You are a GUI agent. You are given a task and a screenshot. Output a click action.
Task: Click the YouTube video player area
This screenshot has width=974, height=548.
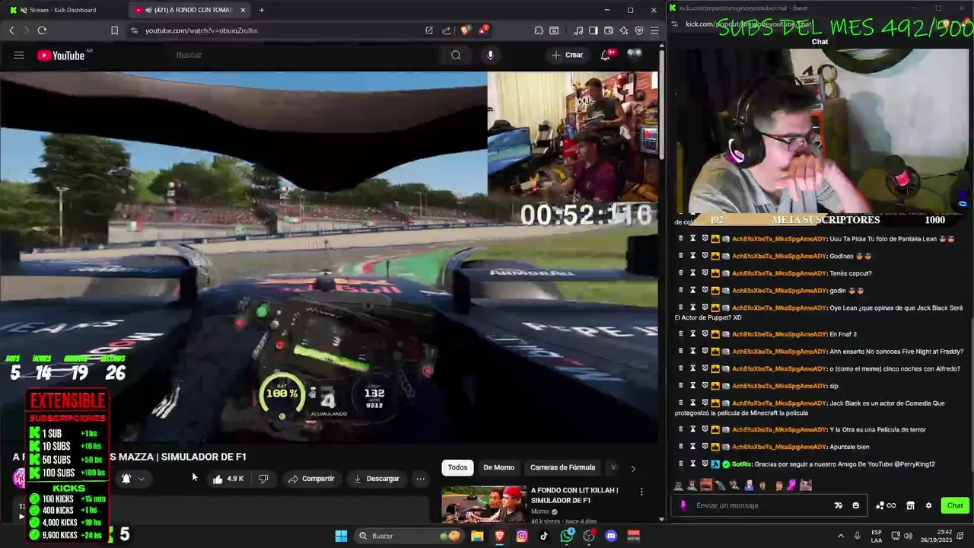tap(329, 257)
